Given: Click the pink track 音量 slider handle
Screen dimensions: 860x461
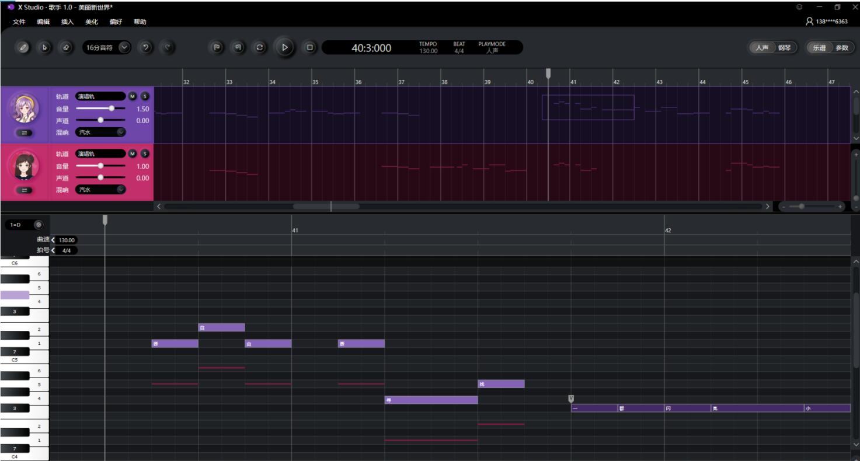Looking at the screenshot, I should [x=100, y=166].
